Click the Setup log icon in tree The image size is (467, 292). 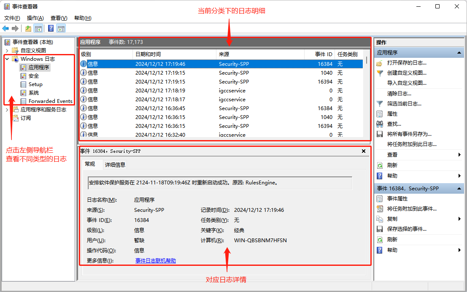click(x=23, y=84)
